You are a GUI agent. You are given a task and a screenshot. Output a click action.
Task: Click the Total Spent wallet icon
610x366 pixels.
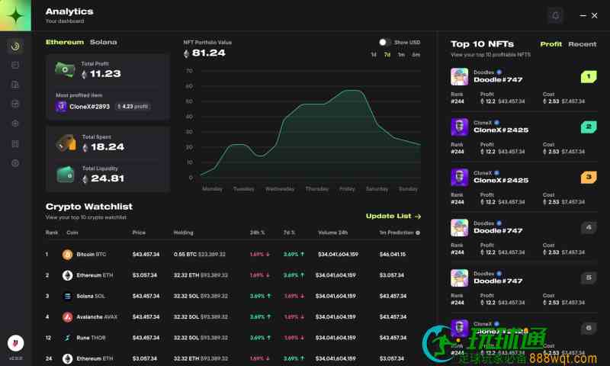(x=66, y=143)
